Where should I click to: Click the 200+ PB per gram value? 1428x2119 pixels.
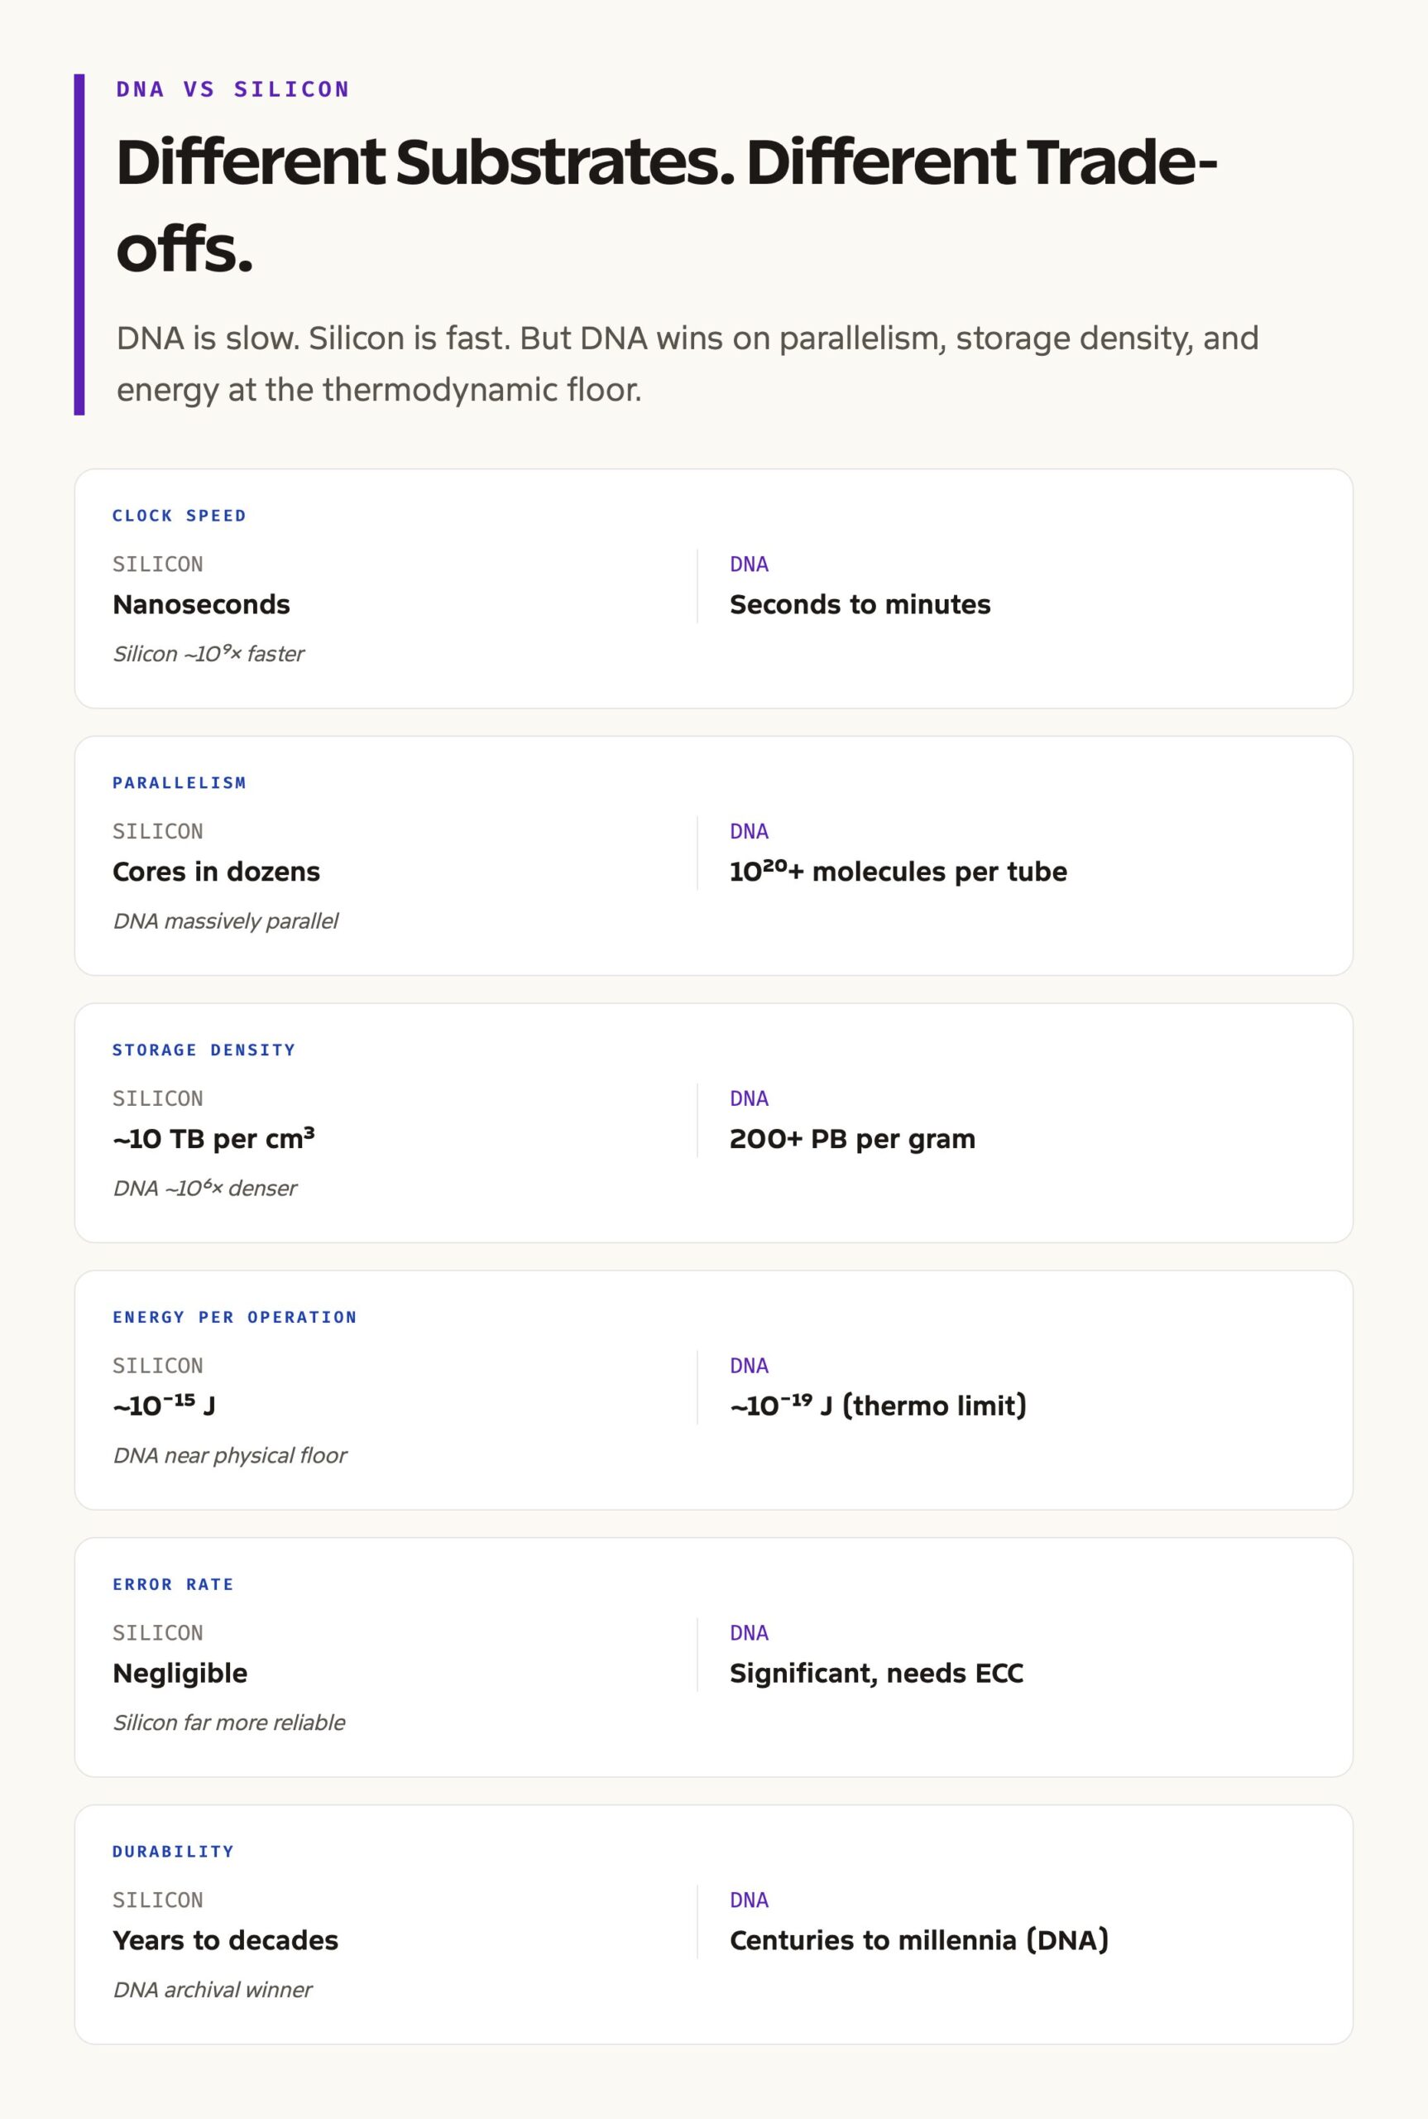[x=852, y=1139]
